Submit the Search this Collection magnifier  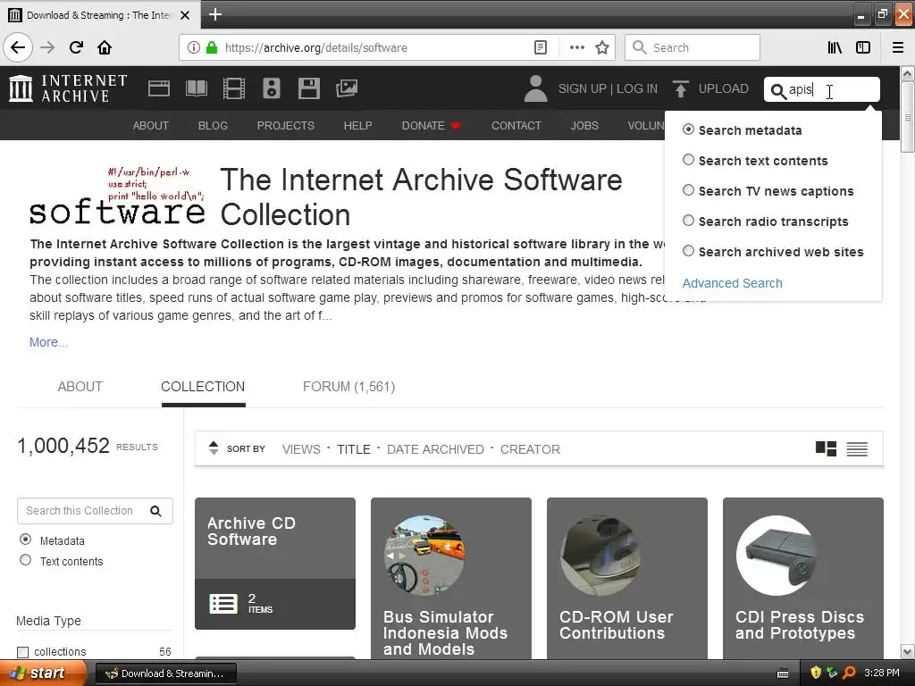(155, 511)
